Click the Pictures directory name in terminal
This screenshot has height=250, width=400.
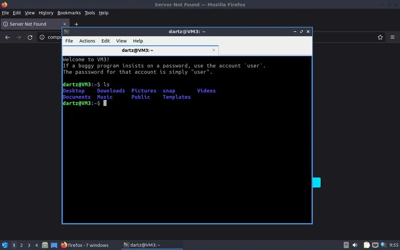point(144,91)
